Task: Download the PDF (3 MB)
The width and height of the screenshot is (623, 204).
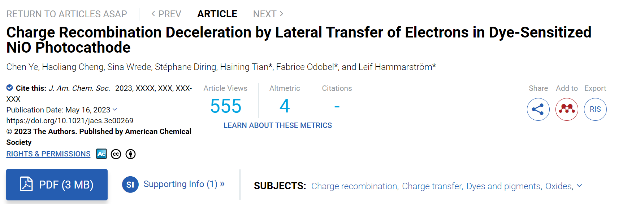Action: (57, 185)
